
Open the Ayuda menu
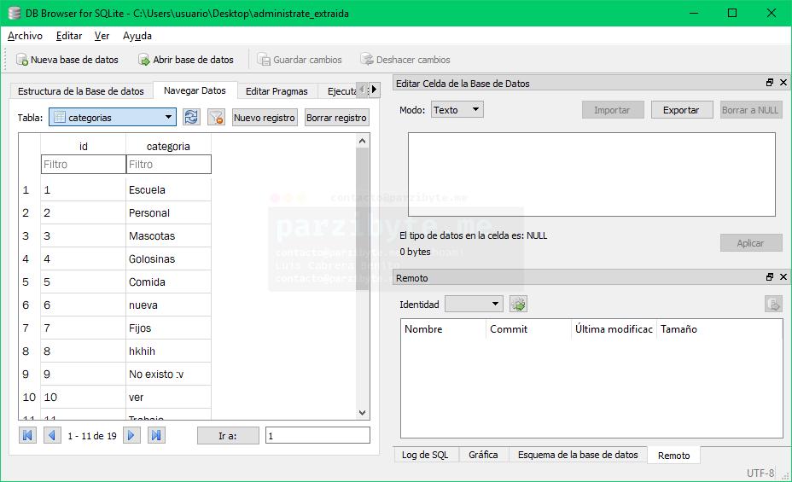tap(137, 36)
